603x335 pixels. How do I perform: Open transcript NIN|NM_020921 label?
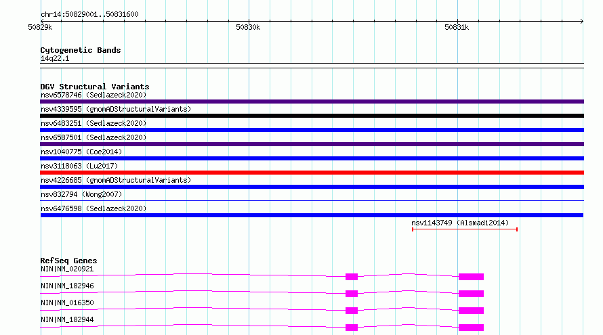click(67, 269)
